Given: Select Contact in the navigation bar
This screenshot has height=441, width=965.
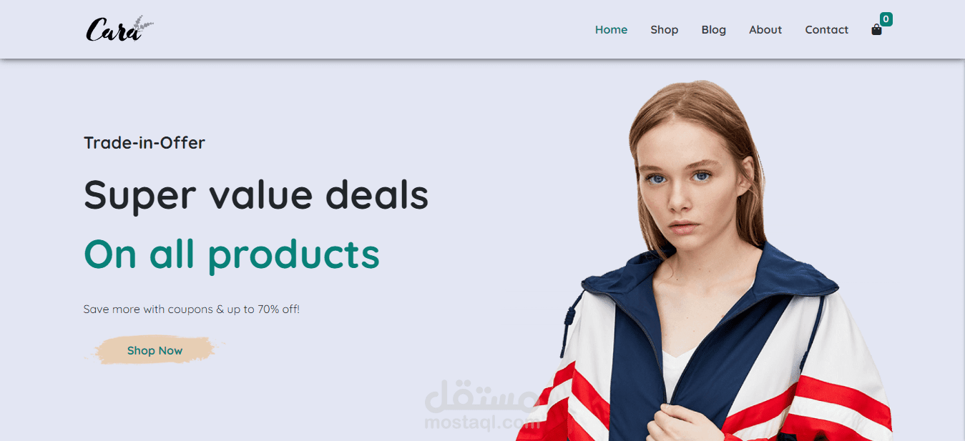Looking at the screenshot, I should pos(826,30).
